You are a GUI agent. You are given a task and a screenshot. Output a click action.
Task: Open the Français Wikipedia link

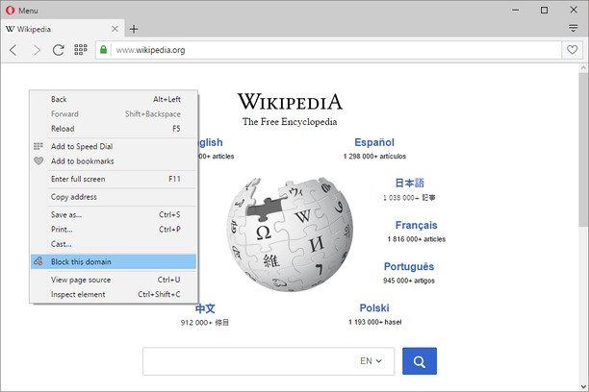pyautogui.click(x=408, y=226)
